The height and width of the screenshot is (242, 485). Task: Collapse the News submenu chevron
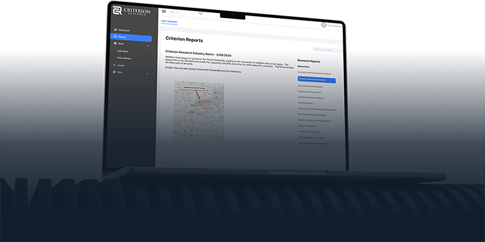tap(148, 45)
